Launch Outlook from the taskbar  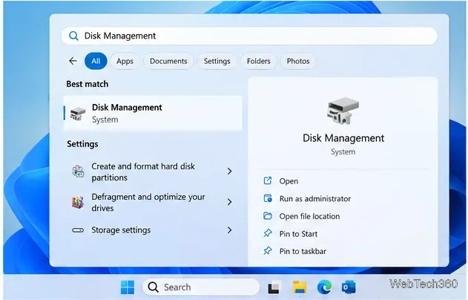coord(349,287)
